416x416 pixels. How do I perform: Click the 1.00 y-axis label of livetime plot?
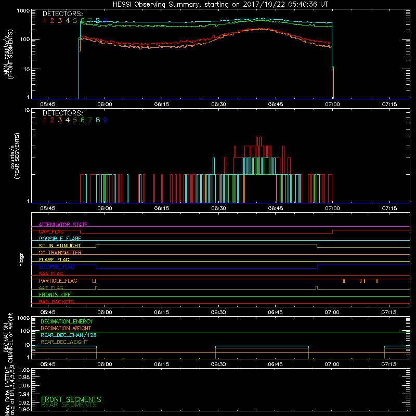click(24, 370)
